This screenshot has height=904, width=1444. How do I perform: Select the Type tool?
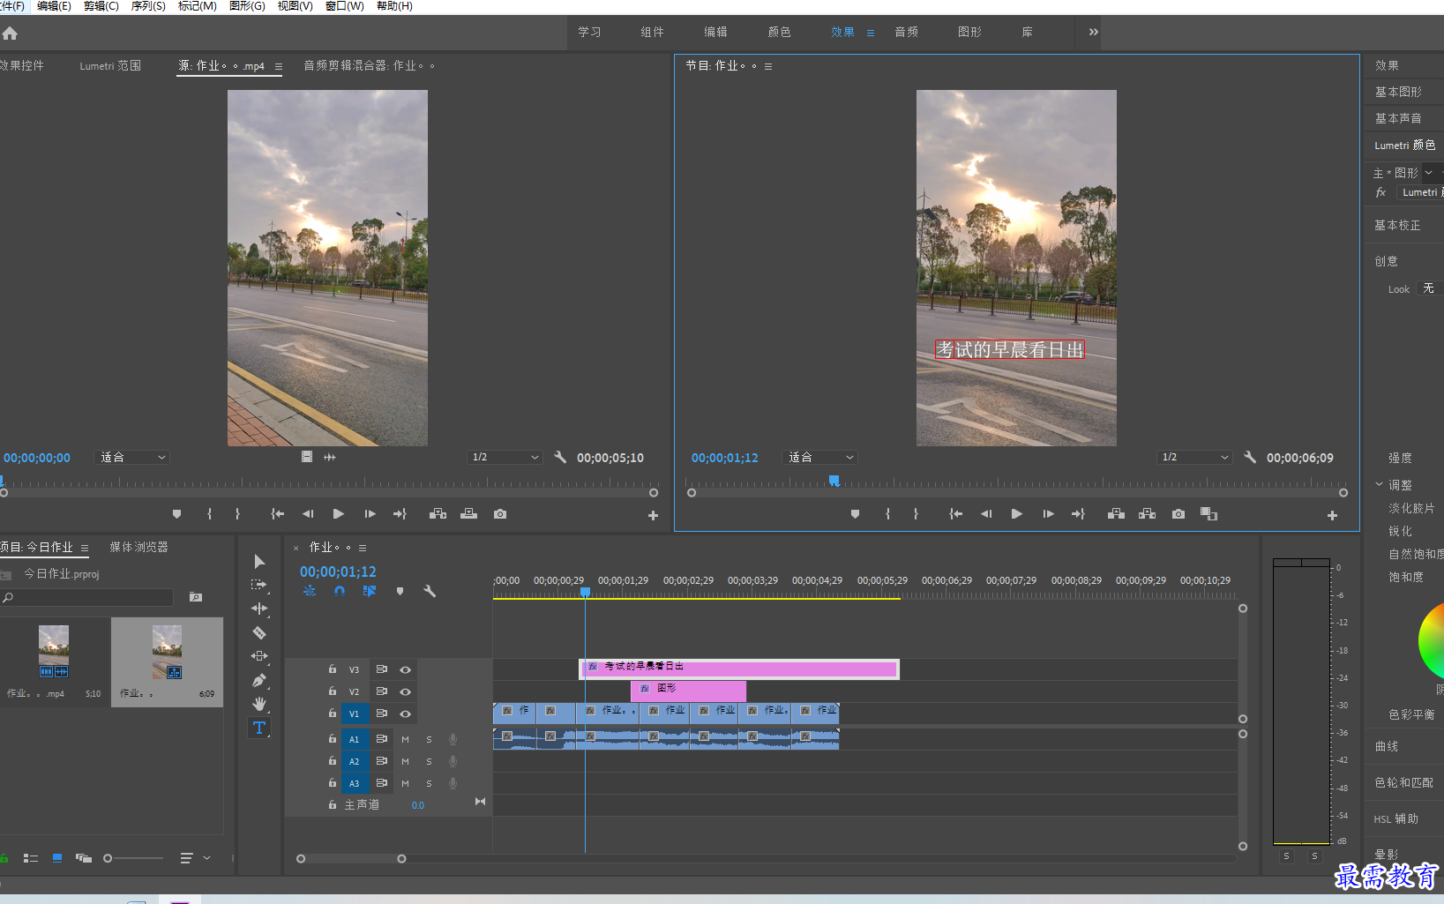coord(259,728)
